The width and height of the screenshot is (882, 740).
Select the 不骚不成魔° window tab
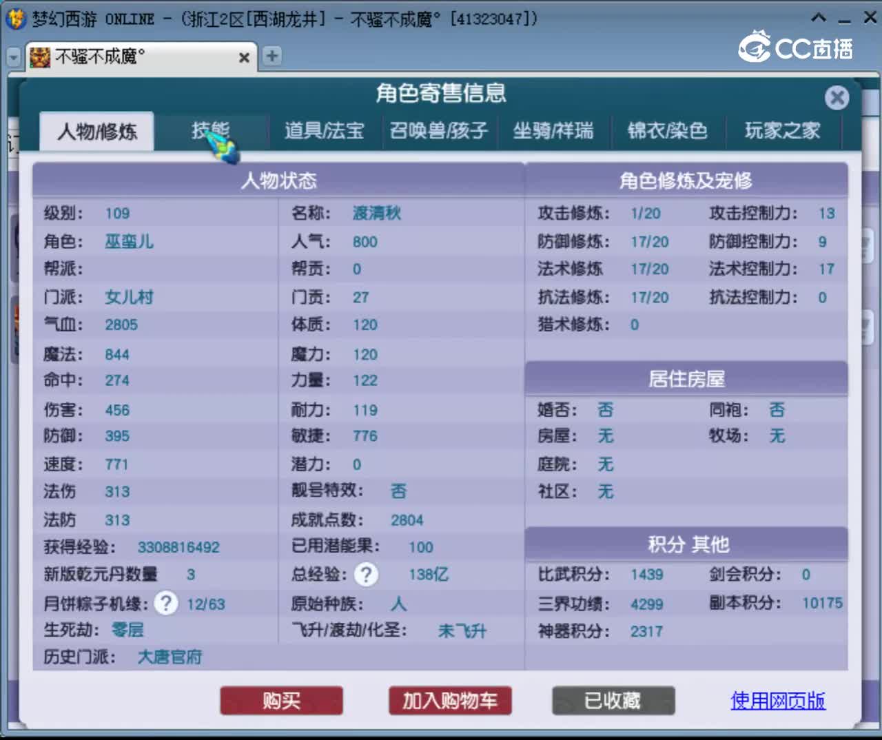pos(141,57)
